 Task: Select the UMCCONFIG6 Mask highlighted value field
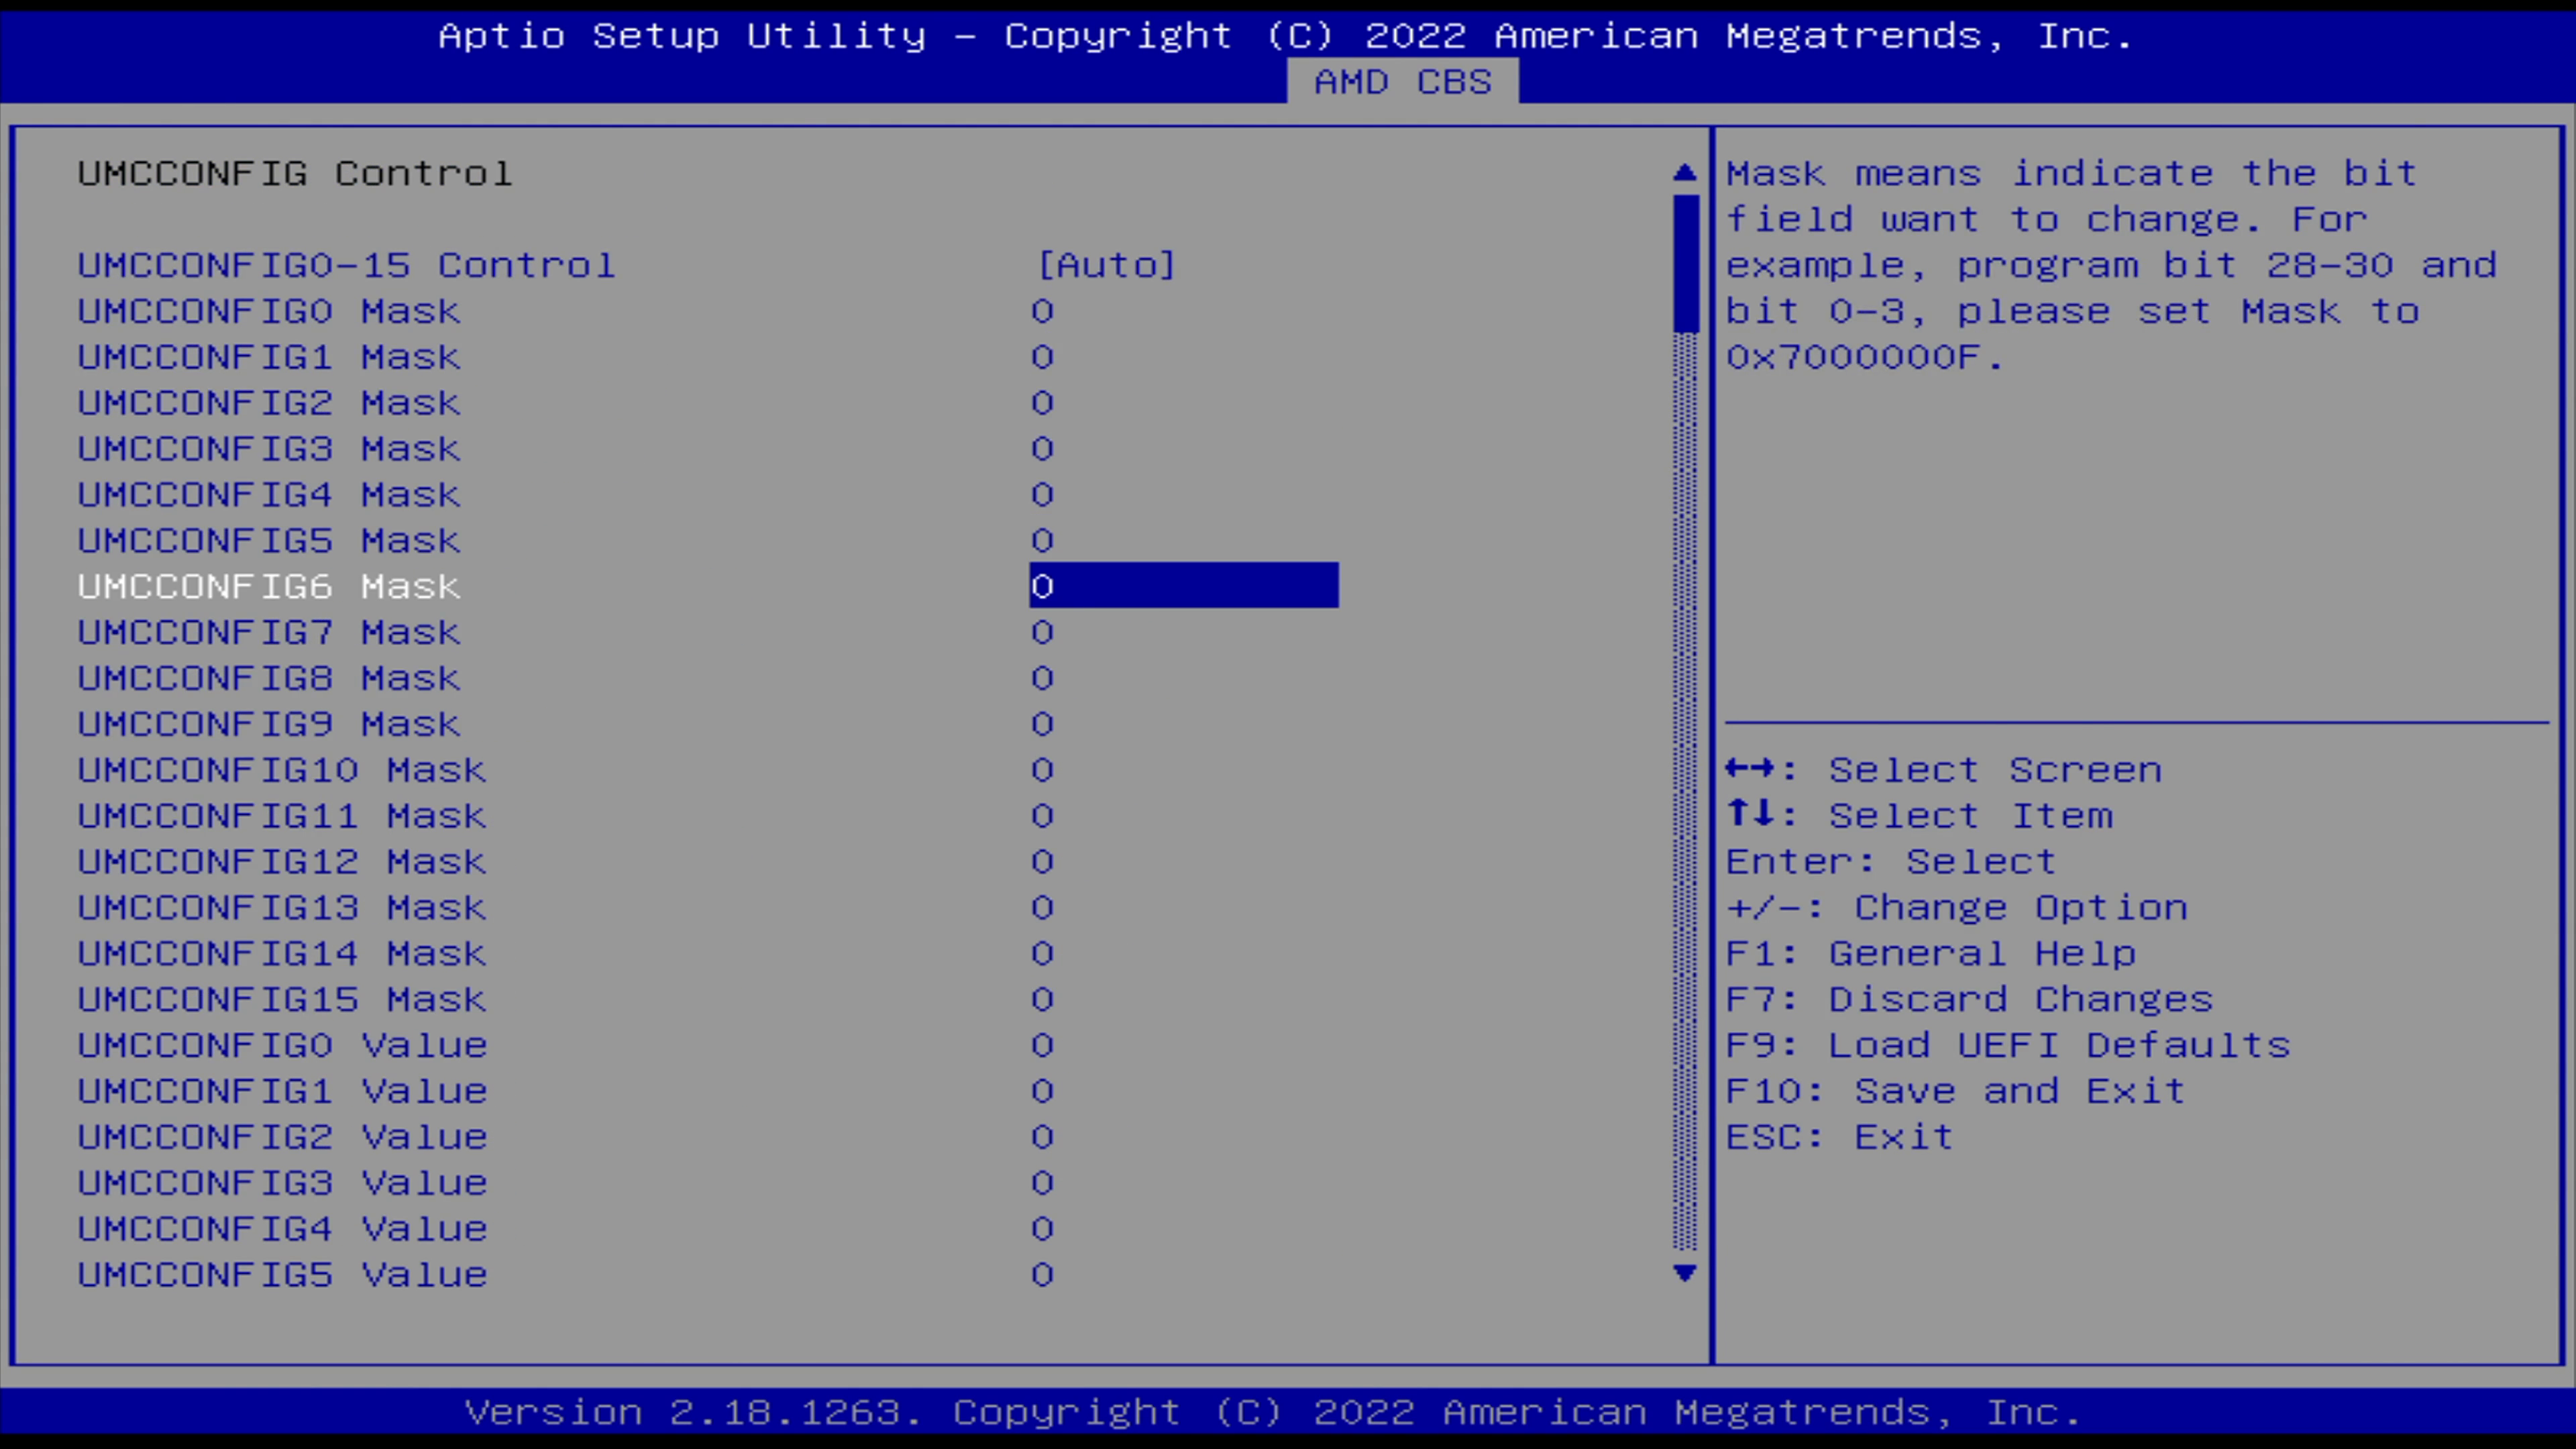click(1184, 585)
